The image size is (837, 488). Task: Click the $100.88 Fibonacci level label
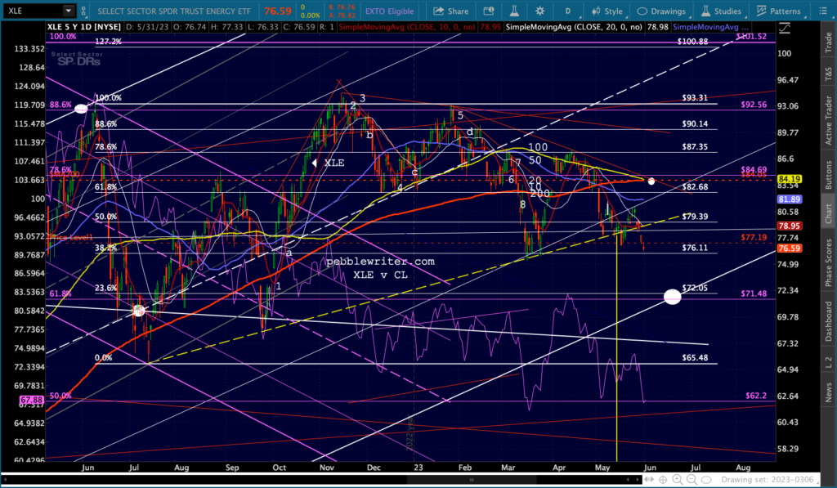point(692,42)
